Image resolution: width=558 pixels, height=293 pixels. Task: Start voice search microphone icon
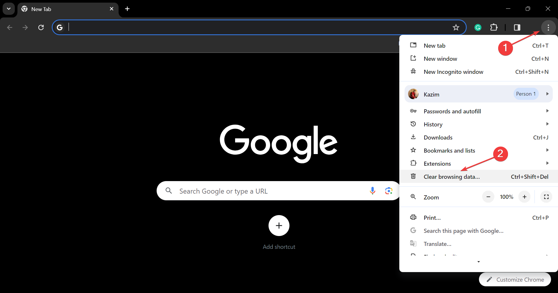pos(373,191)
